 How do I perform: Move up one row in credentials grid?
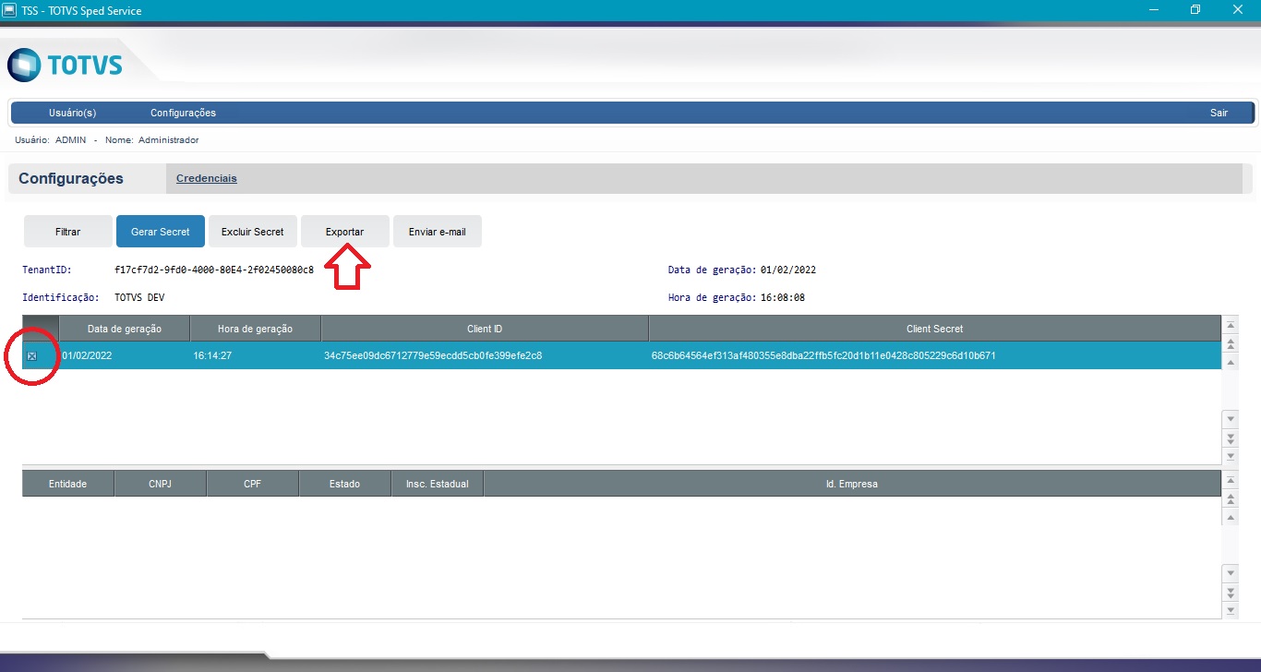pos(1230,363)
